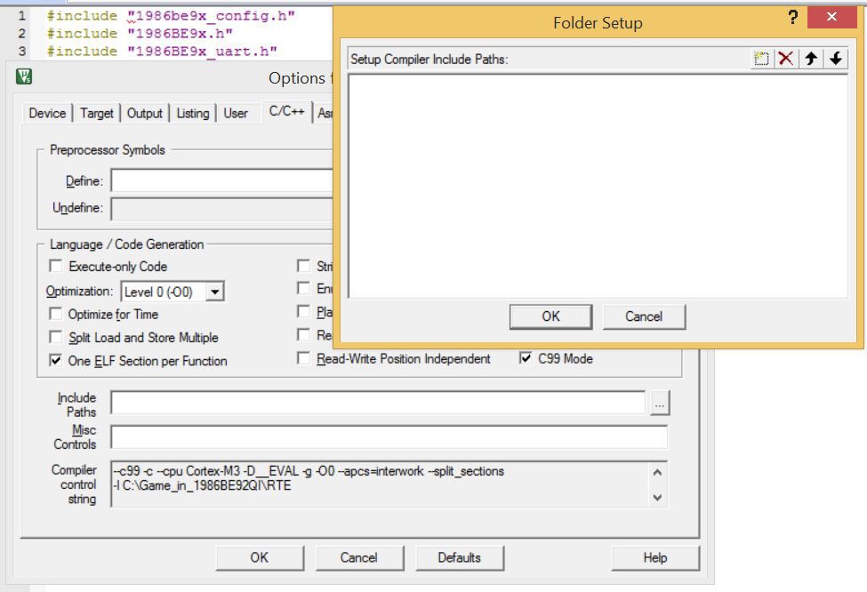Screen dimensions: 867x592
Task: Click into the Undefine input field
Action: coord(221,208)
